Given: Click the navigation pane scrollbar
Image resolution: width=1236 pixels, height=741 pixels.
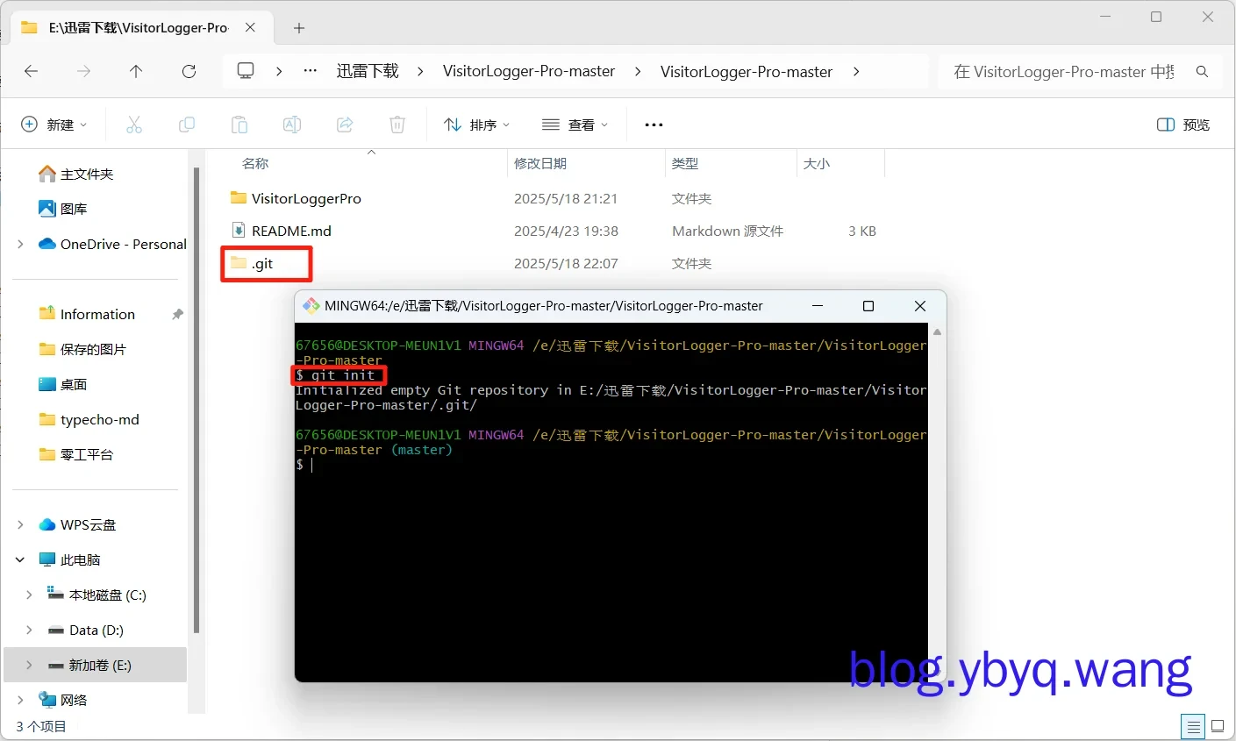Looking at the screenshot, I should click(x=196, y=400).
